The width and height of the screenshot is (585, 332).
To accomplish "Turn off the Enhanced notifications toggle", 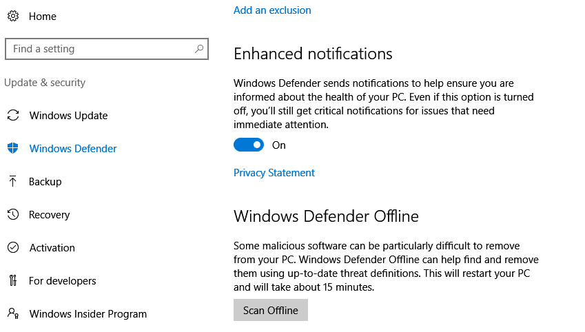I will click(249, 145).
